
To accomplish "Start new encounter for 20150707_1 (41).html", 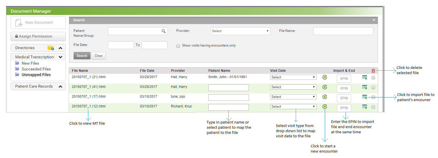I will [x=325, y=87].
